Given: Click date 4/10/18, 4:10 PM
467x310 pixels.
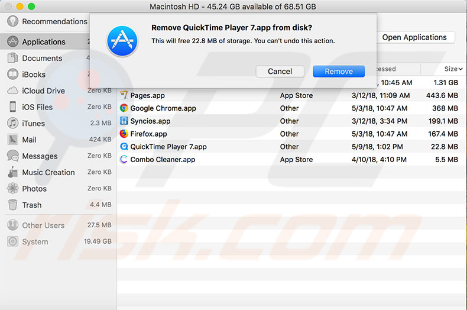Looking at the screenshot, I should (379, 160).
